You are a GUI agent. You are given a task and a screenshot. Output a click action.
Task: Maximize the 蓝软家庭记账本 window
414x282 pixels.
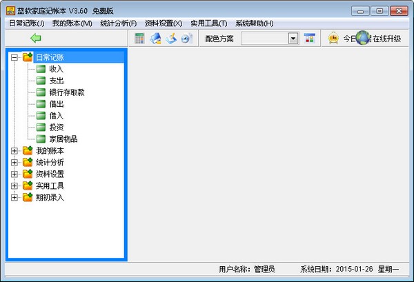coord(379,11)
